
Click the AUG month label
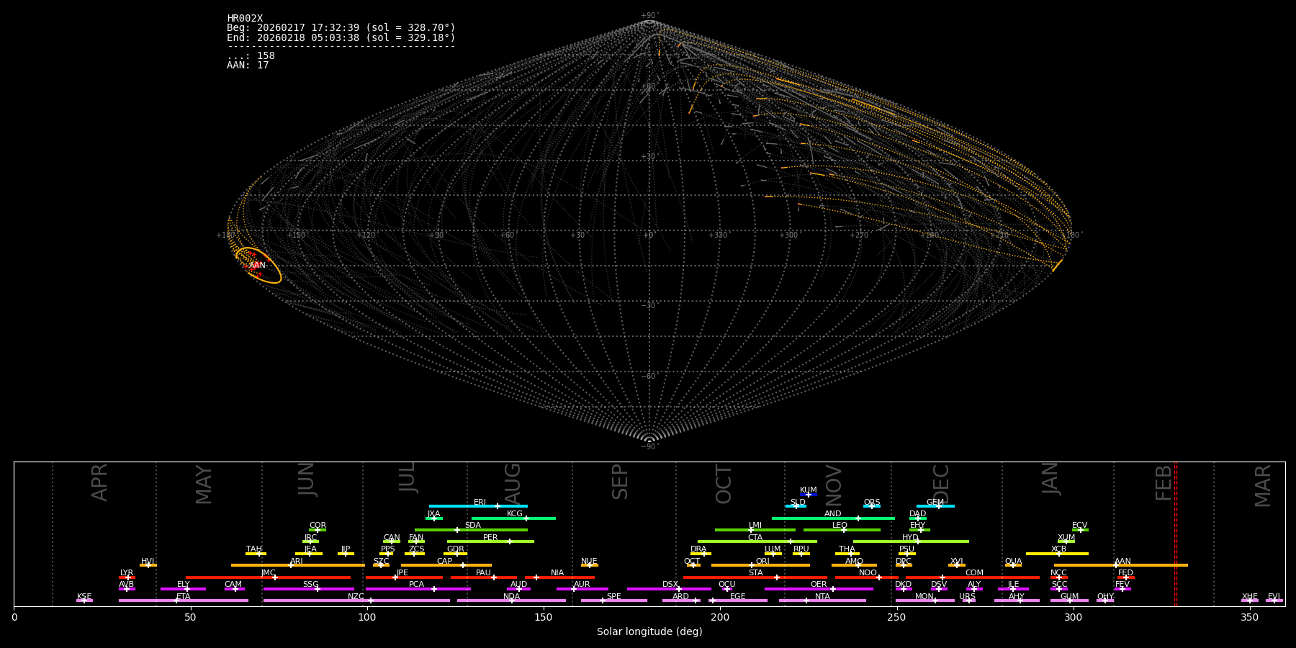pos(512,484)
